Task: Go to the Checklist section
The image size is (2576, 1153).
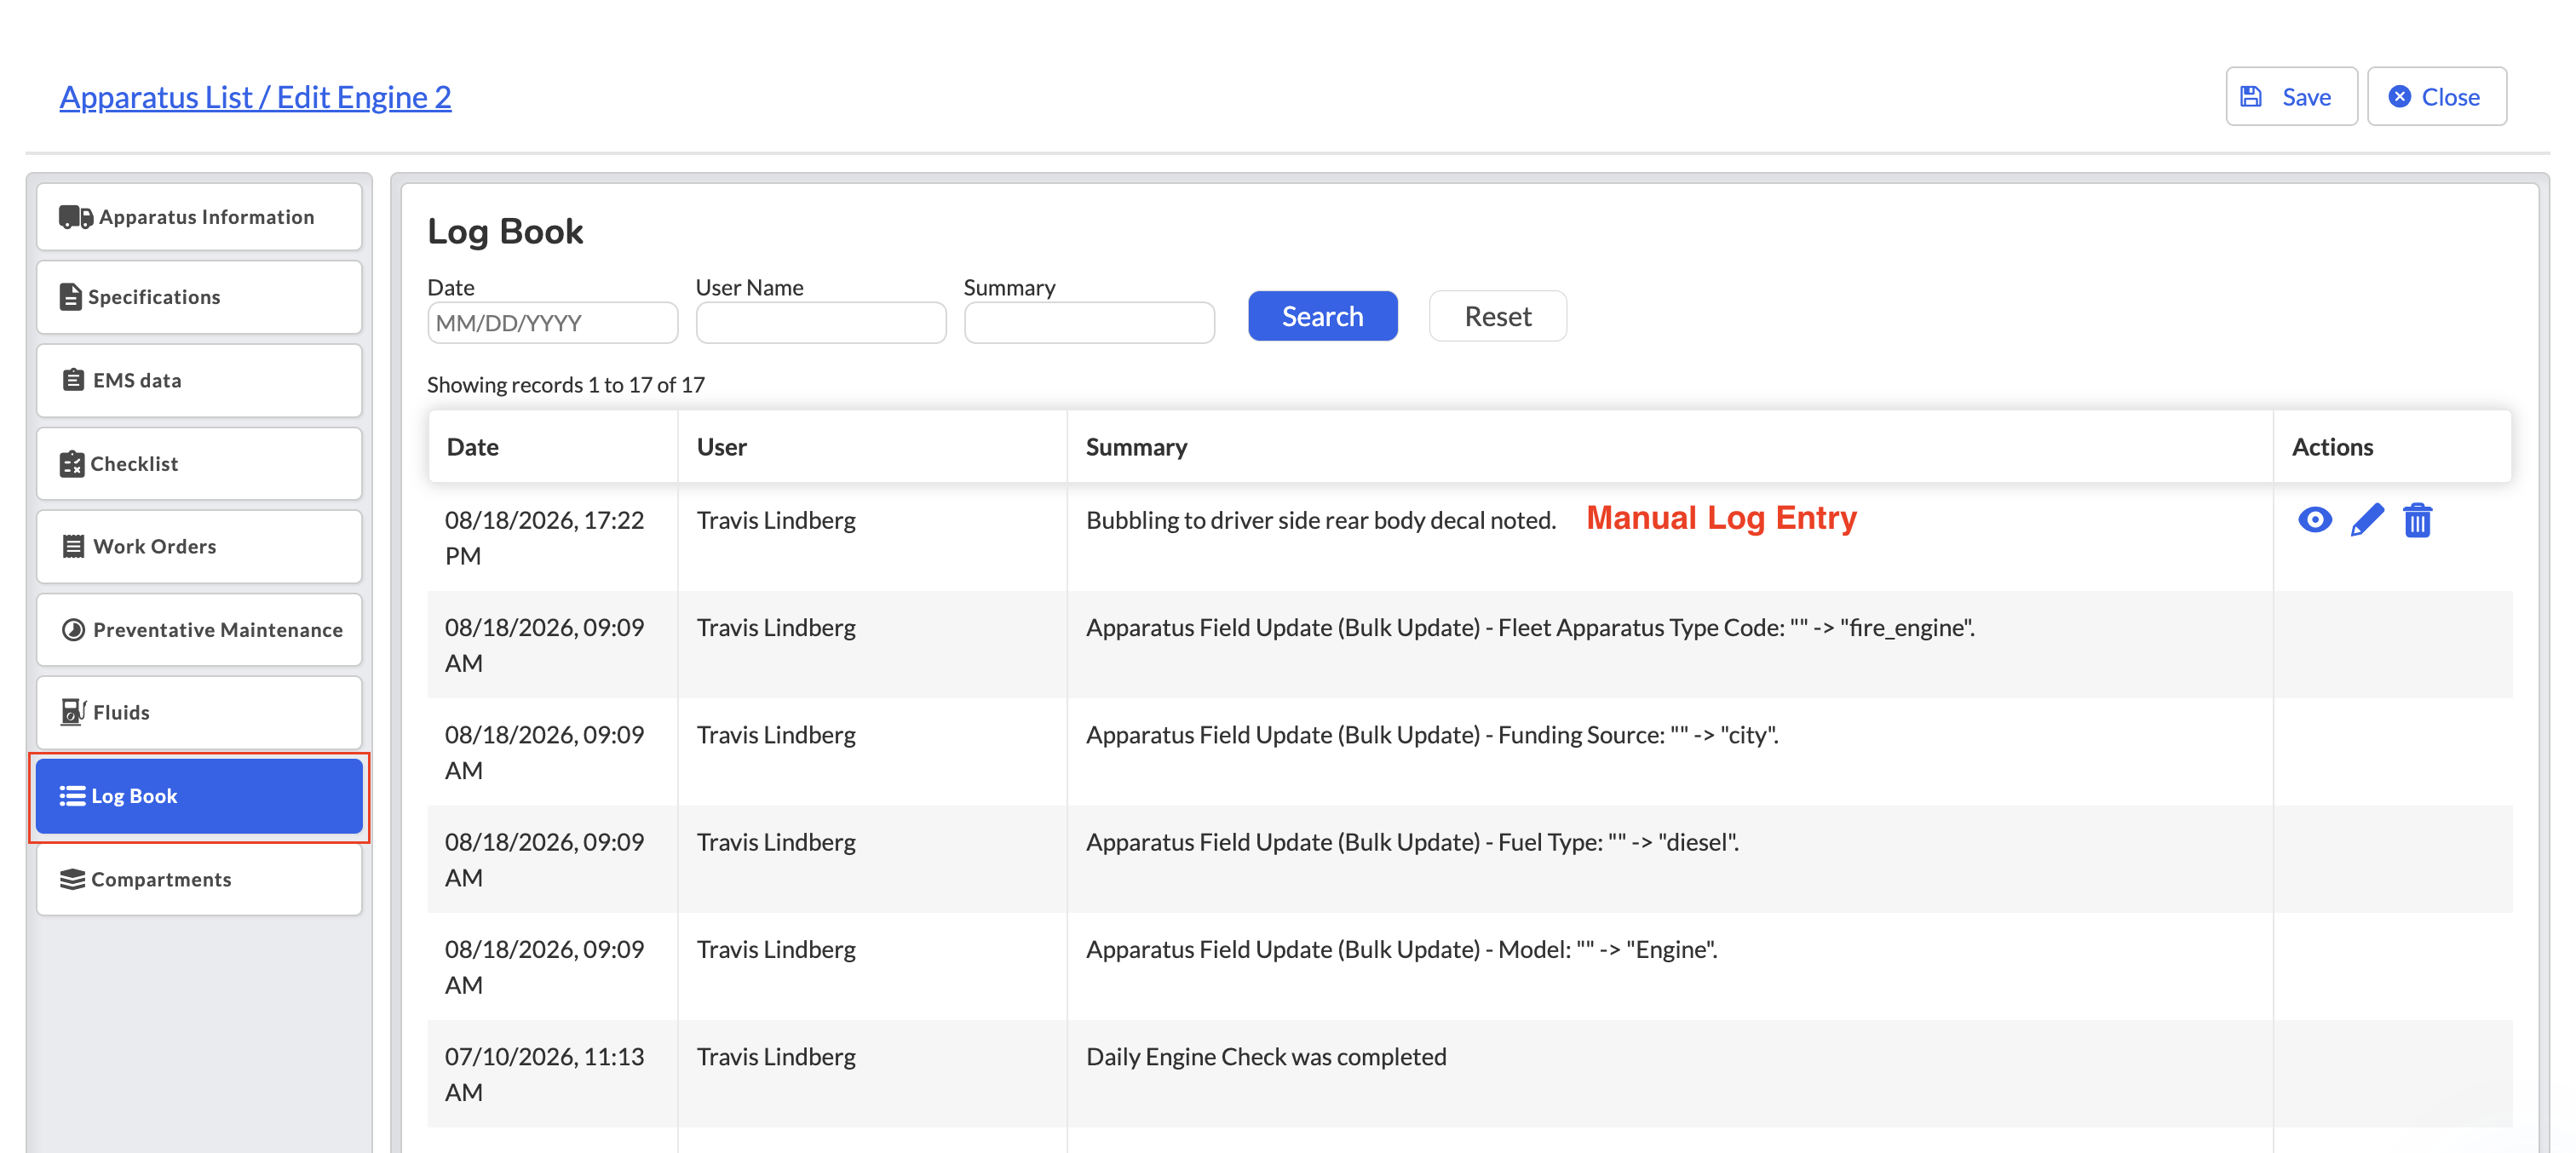Action: coord(199,464)
